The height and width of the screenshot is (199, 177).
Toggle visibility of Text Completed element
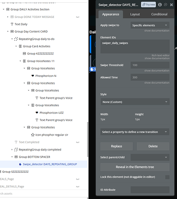pyautogui.click(x=78, y=142)
